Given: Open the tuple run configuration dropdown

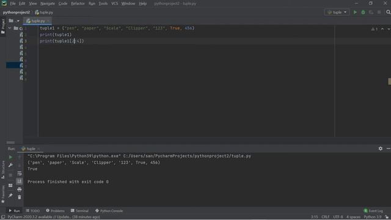Looking at the screenshot, I should [337, 12].
